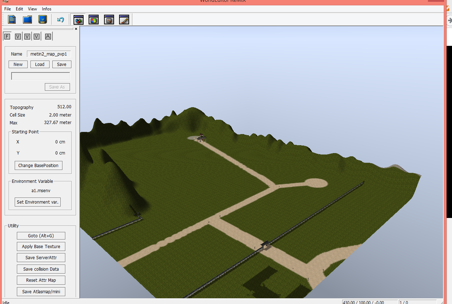The height and width of the screenshot is (304, 452).
Task: Toggle the colored texture tiles window icon
Action: (94, 19)
